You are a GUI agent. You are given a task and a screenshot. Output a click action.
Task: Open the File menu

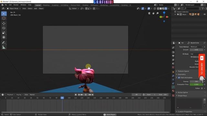pos(6,5)
